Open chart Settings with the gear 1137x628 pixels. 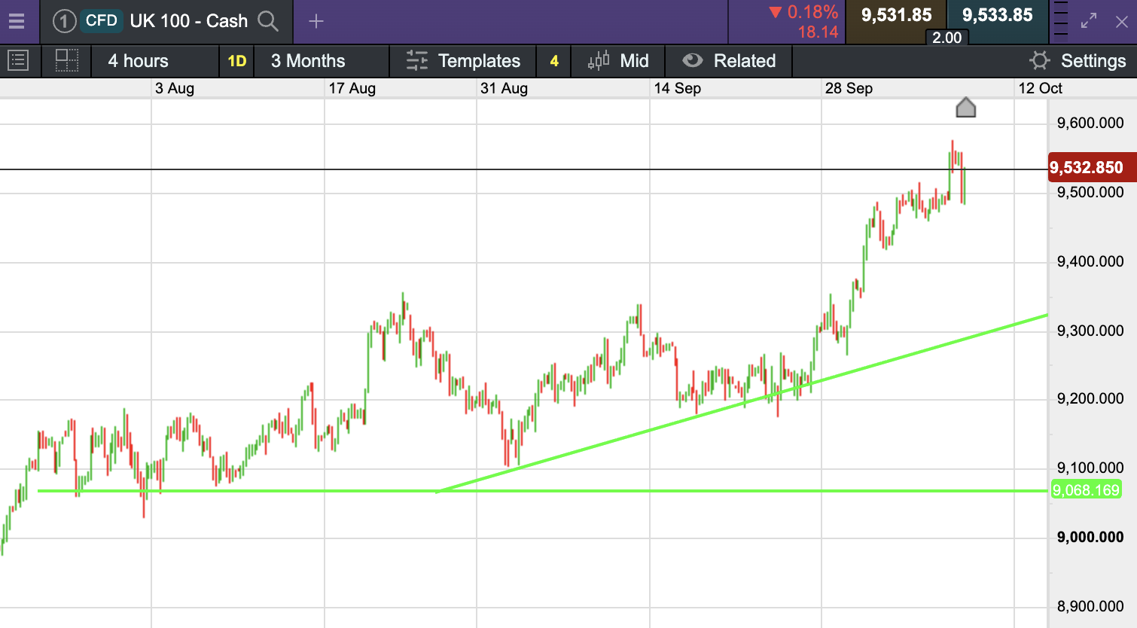tap(1078, 61)
